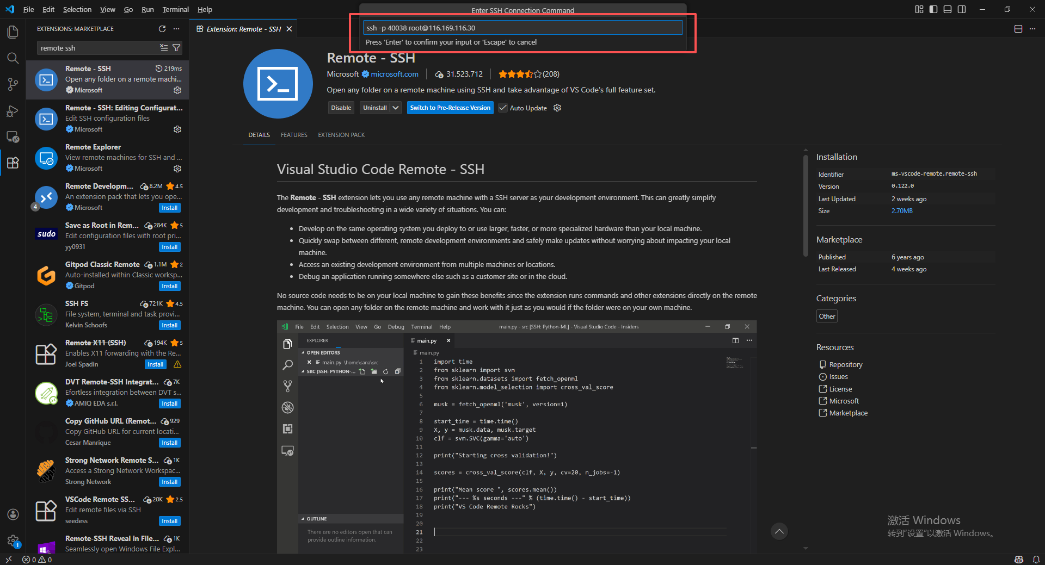Viewport: 1045px width, 565px height.
Task: Open the Selection menu
Action: [x=77, y=9]
